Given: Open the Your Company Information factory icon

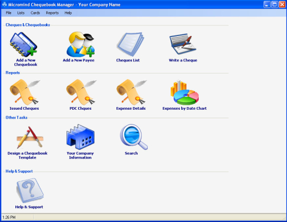Looking at the screenshot, I should pyautogui.click(x=81, y=137).
